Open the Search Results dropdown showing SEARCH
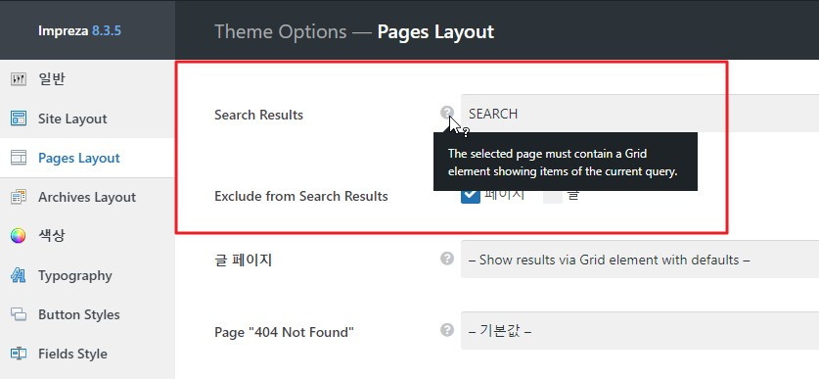Screen dimensions: 819x379 tap(640, 114)
